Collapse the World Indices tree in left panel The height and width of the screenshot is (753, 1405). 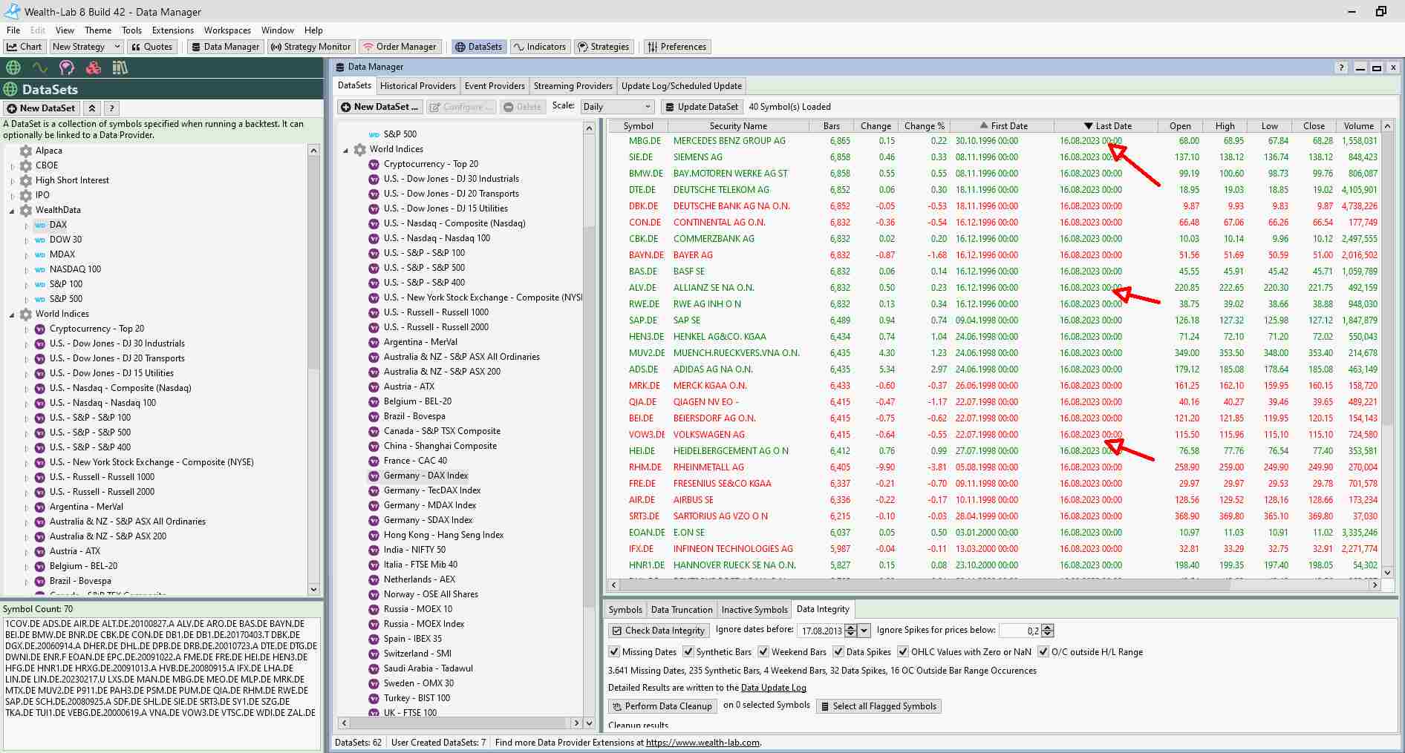[x=12, y=315]
